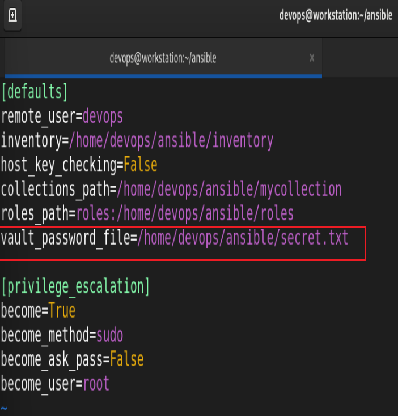
Task: Open a new terminal tab
Action: 12,15
